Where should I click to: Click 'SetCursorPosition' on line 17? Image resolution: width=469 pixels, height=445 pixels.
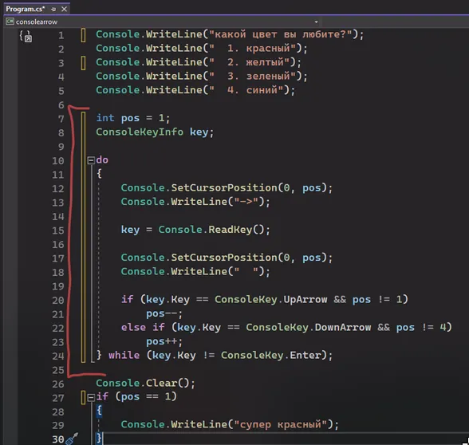coord(224,258)
